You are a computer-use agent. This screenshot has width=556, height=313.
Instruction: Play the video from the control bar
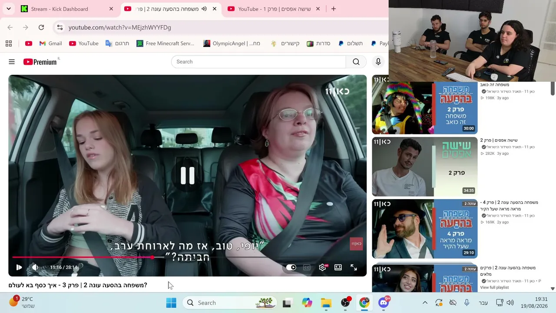pyautogui.click(x=19, y=267)
